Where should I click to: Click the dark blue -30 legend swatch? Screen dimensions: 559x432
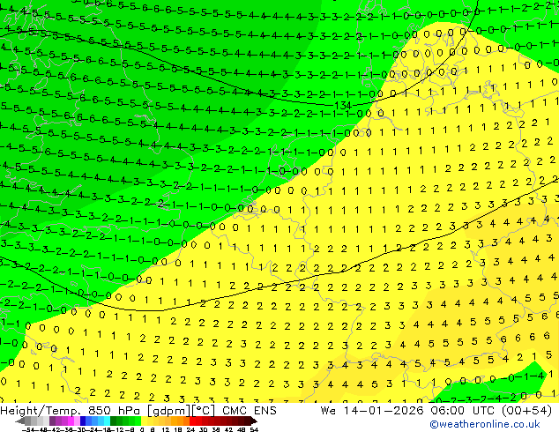tap(83, 421)
